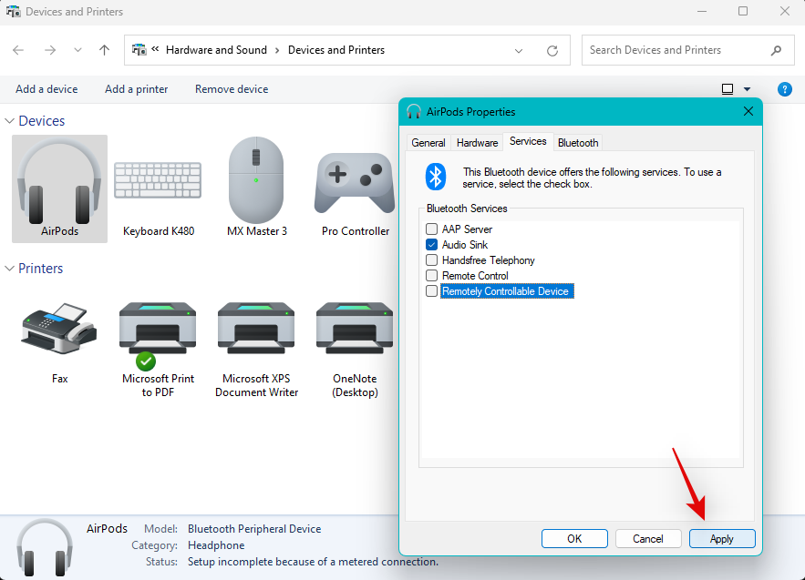Open the view options dropdown arrow
This screenshot has height=580, width=805.
(x=747, y=89)
